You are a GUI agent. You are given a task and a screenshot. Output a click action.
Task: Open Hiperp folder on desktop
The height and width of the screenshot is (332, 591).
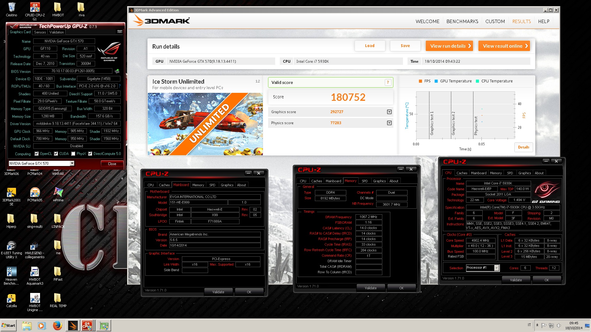click(11, 221)
